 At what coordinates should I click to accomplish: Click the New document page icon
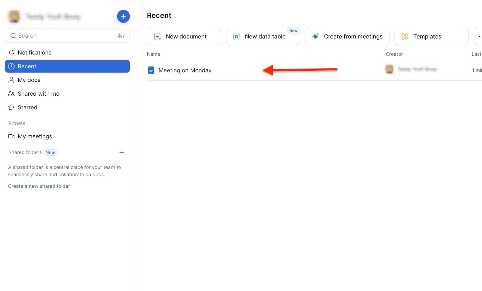pos(158,36)
